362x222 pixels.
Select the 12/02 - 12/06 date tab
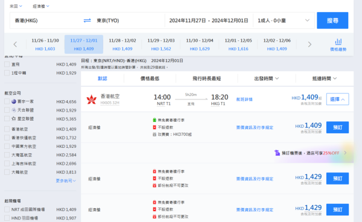[x=277, y=44]
